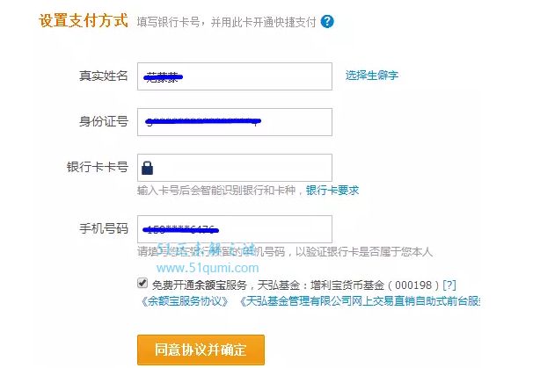Viewport: 540px width, 368px height.
Task: Click the 银行卡卡号 field label
Action: coord(98,167)
